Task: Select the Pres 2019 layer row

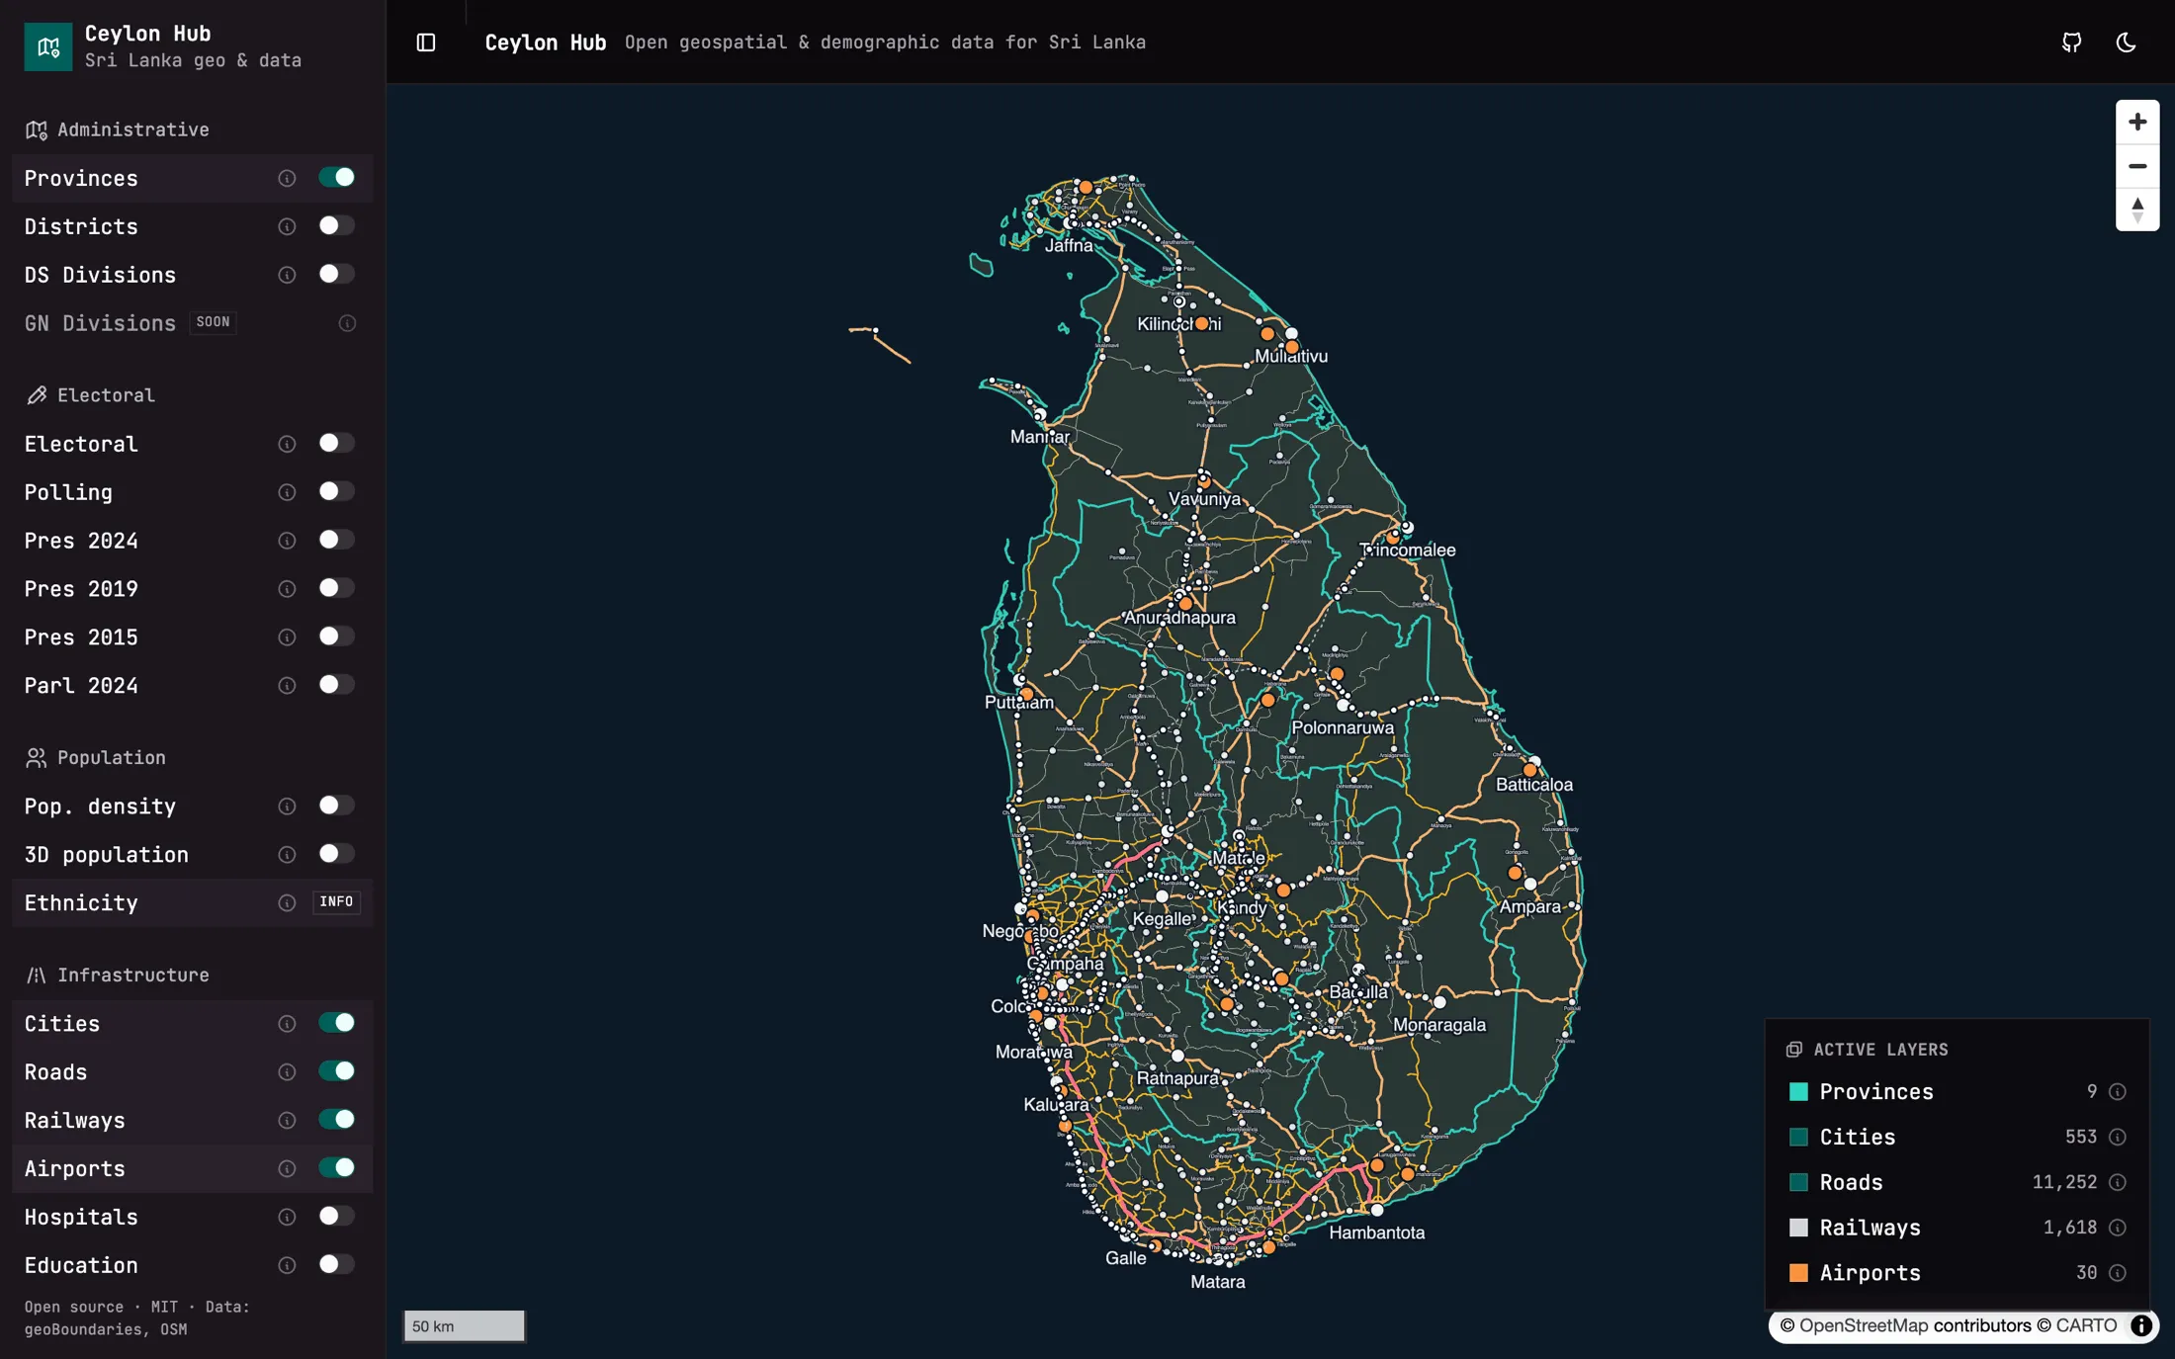Action: pyautogui.click(x=192, y=589)
